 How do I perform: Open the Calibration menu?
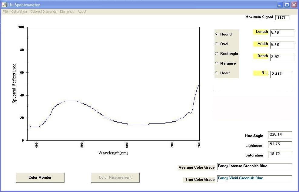pos(19,12)
